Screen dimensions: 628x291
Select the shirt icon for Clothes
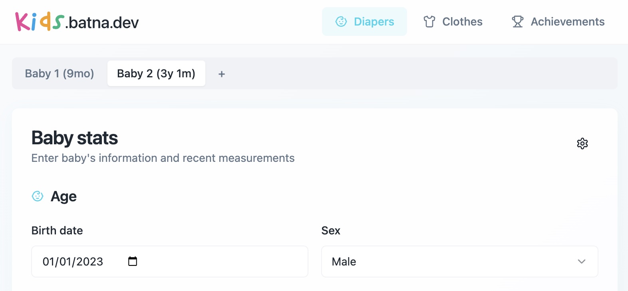coord(429,22)
